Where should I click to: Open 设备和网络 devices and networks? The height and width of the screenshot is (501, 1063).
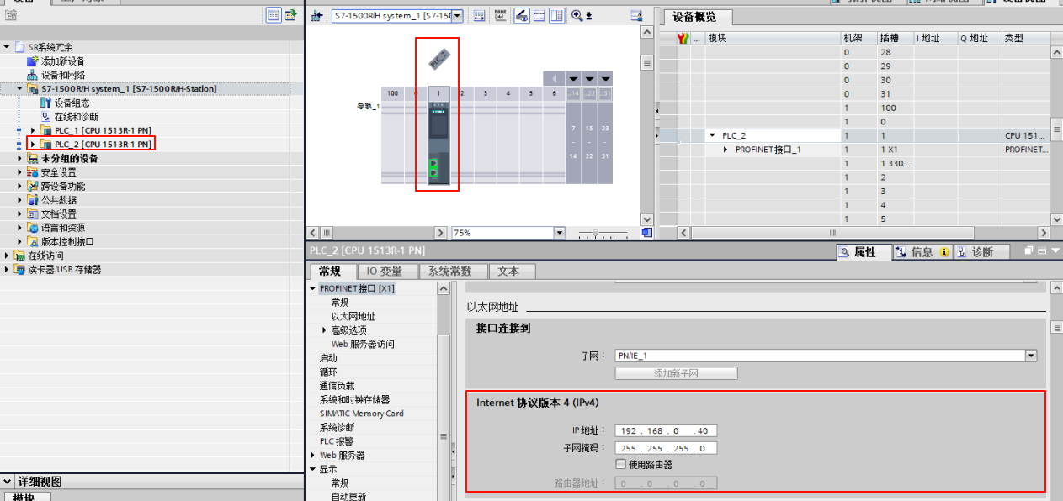coord(61,75)
